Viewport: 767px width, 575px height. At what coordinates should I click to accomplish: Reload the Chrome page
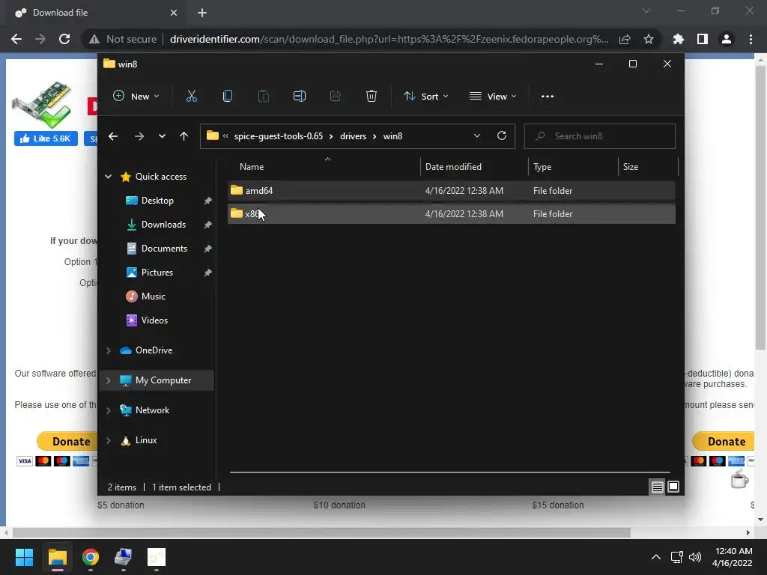pos(64,39)
